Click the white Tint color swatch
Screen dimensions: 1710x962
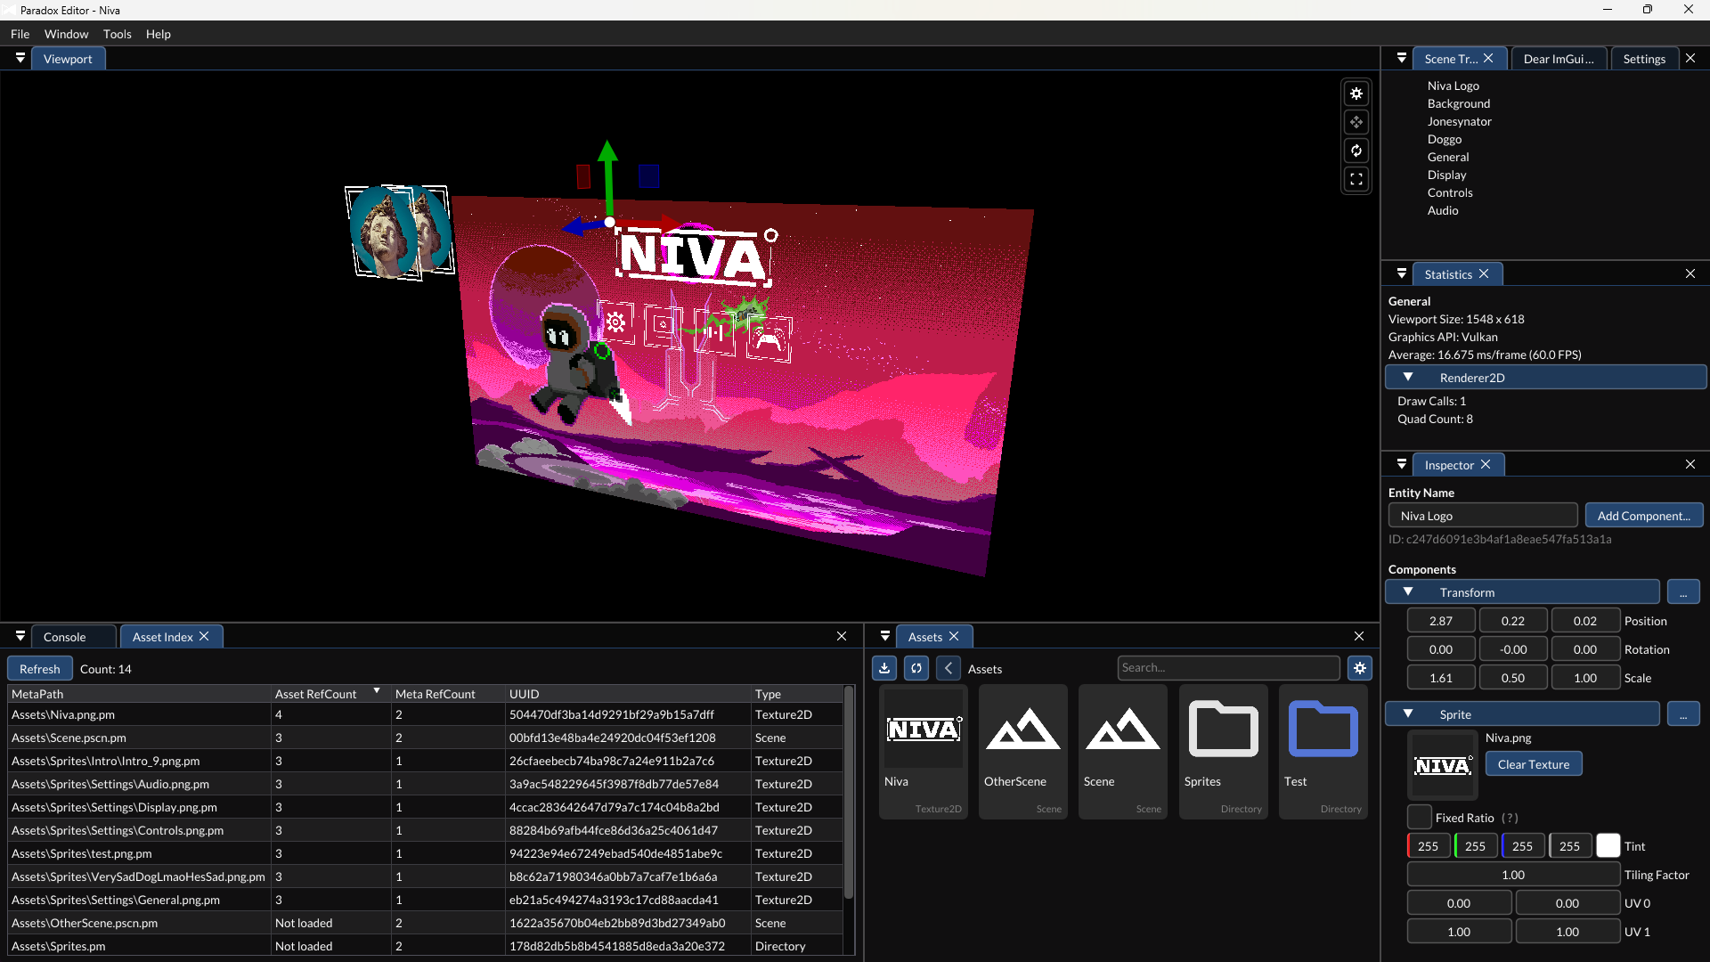(x=1608, y=846)
